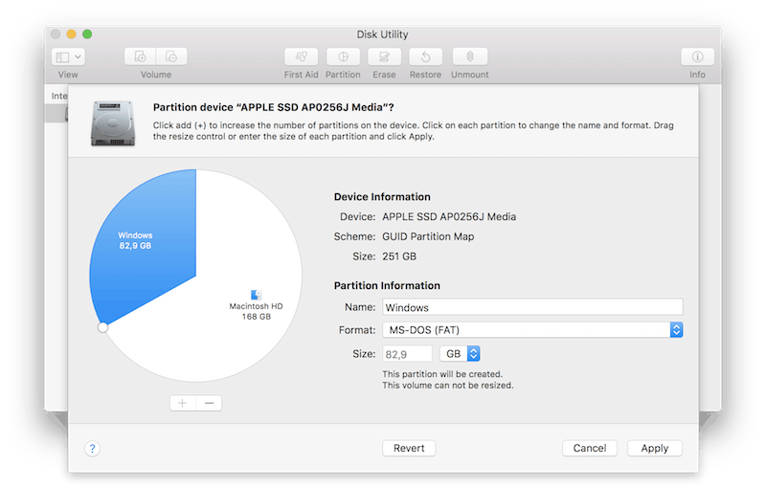Click the Macintosh HD Finder icon
Viewport: 766px width, 489px height.
coord(256,295)
